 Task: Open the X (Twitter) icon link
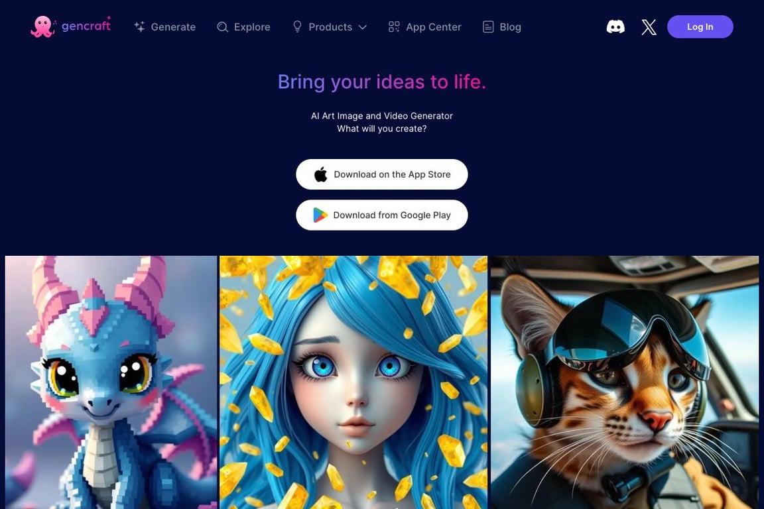point(649,27)
